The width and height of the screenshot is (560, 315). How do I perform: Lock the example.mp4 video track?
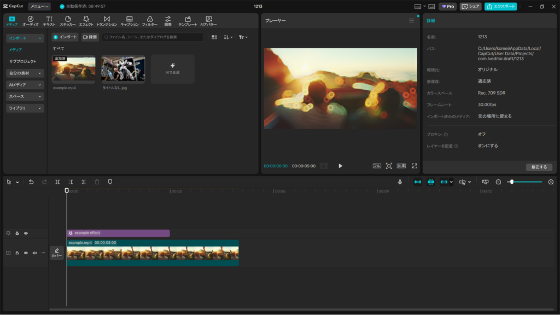[x=17, y=253]
